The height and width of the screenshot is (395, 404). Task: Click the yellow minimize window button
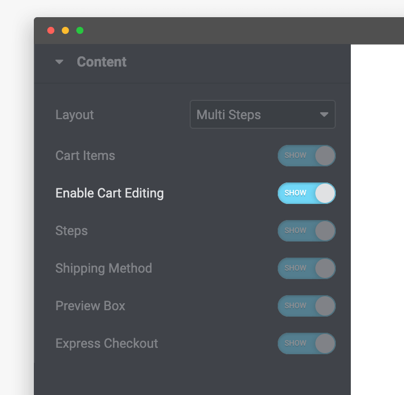click(65, 31)
